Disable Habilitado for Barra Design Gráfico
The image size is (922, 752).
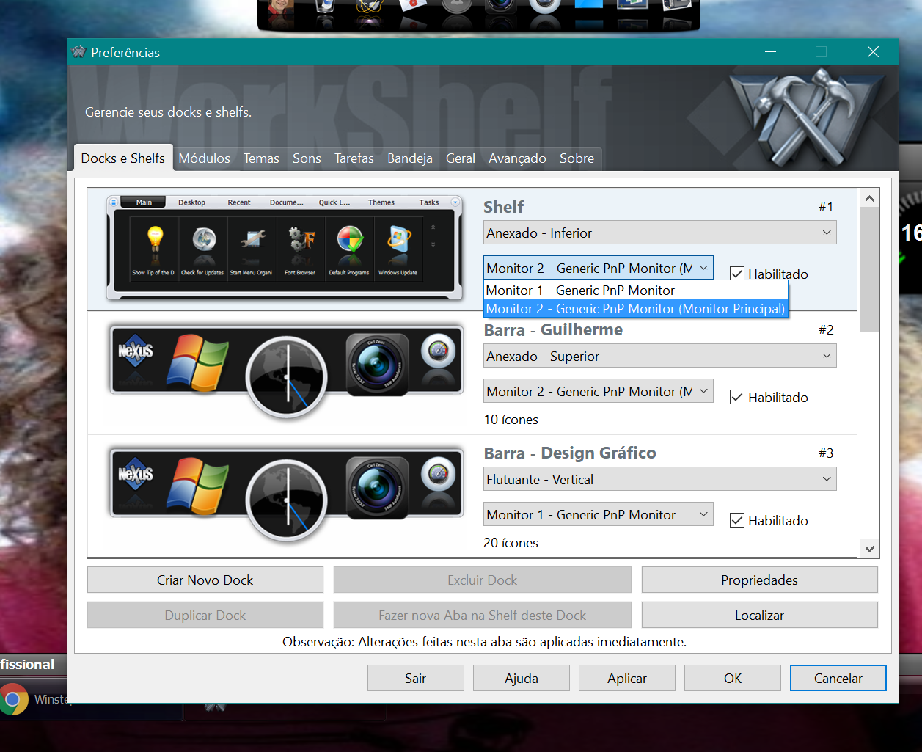click(737, 521)
